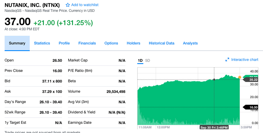Switch chart to 5D range

click(x=148, y=60)
